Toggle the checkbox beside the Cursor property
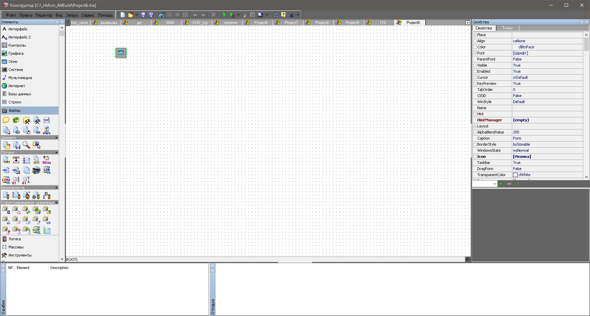Image resolution: width=590 pixels, height=316 pixels. click(475, 77)
